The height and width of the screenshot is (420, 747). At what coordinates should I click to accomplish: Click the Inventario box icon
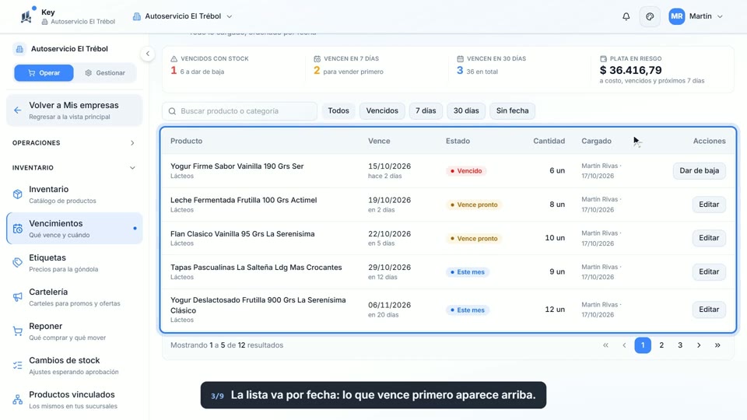[x=18, y=194]
